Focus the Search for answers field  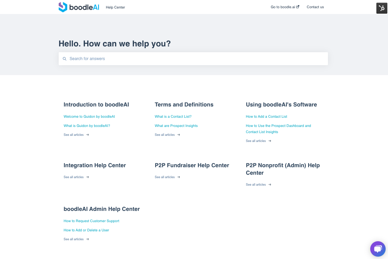point(193,59)
